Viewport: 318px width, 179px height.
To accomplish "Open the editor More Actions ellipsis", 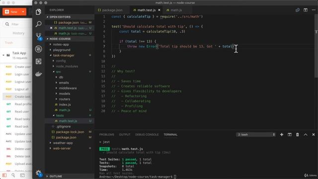I will [314, 10].
